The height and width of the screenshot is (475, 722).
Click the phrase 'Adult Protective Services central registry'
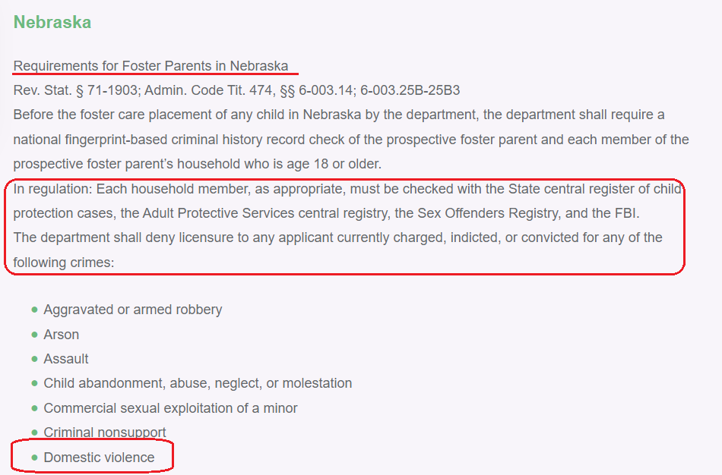pyautogui.click(x=264, y=213)
